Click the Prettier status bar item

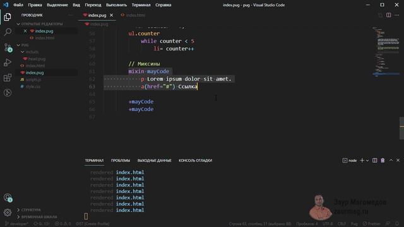371,224
